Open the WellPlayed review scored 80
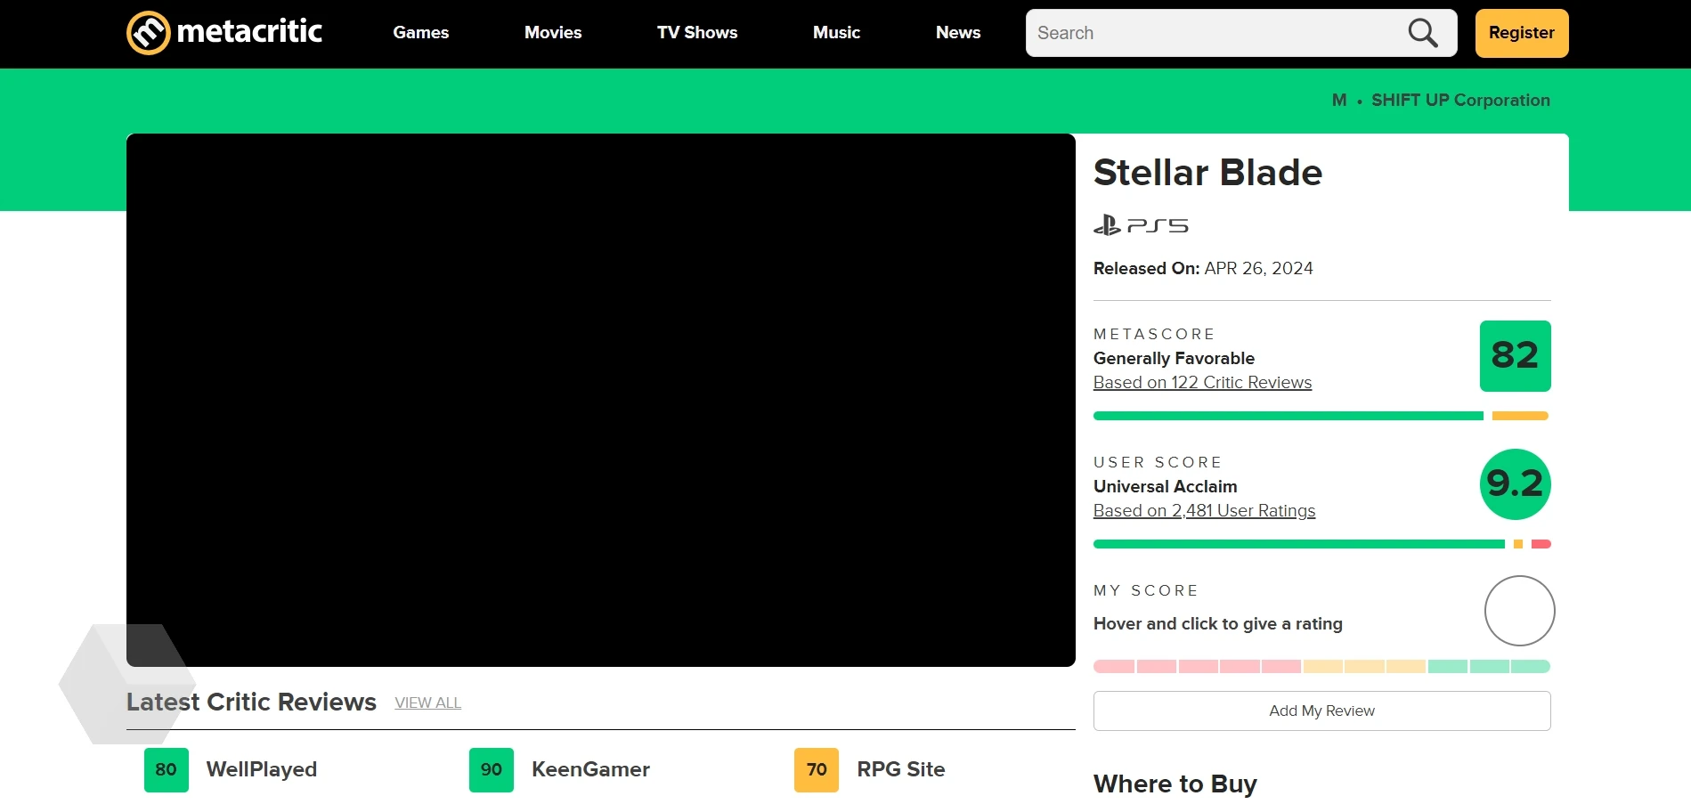 pos(231,769)
